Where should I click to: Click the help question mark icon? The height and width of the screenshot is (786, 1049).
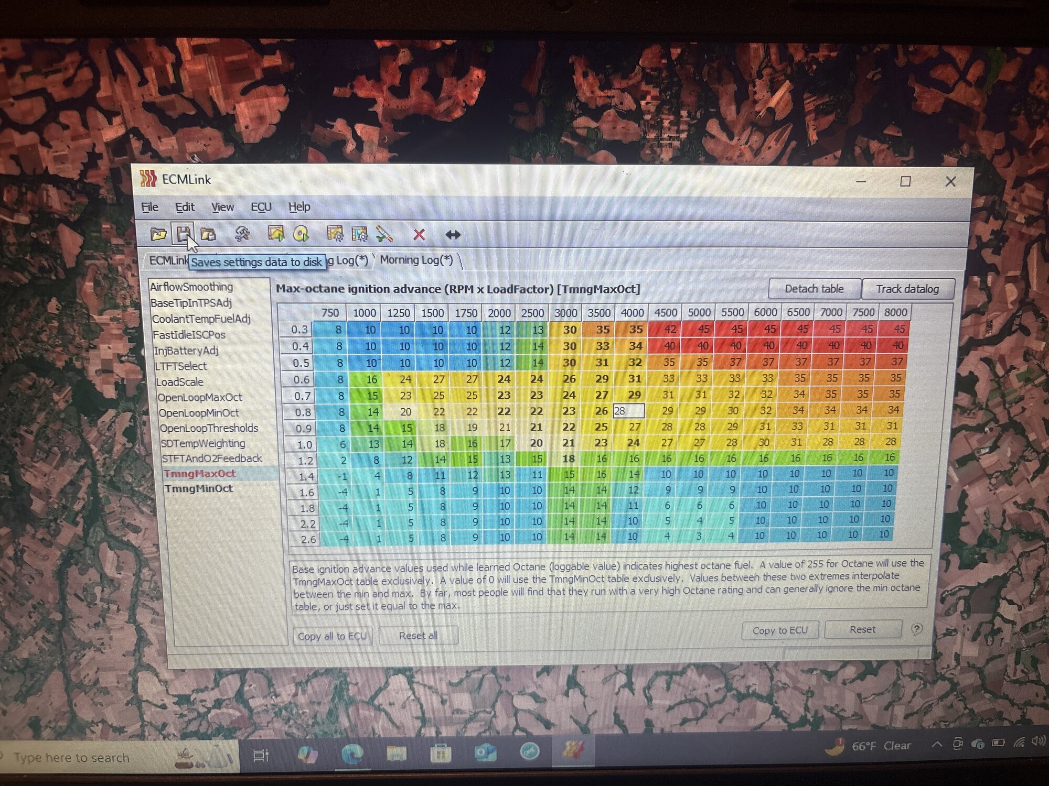[x=916, y=629]
